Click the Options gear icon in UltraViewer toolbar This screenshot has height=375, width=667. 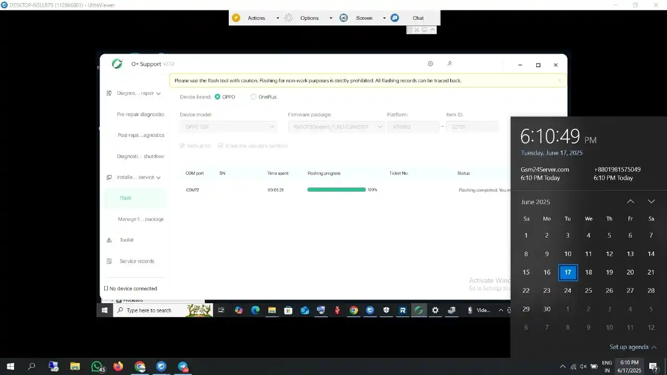[289, 18]
